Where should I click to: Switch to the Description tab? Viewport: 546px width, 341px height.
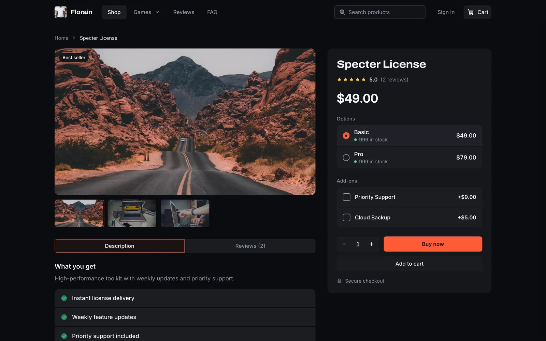pos(119,246)
